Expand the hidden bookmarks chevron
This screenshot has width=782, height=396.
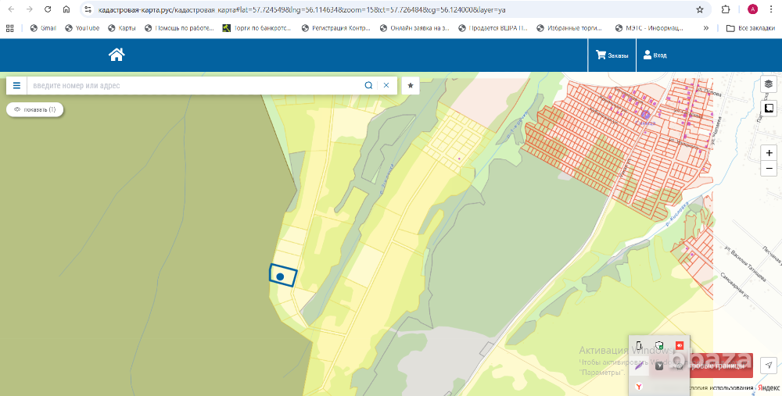[x=707, y=28]
